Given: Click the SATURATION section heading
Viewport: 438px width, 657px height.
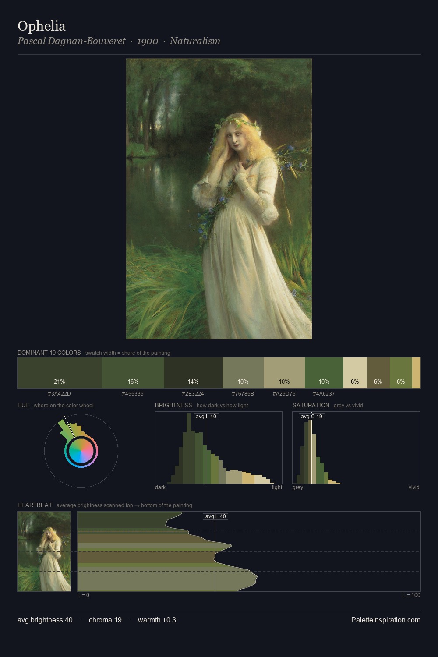Looking at the screenshot, I should coord(311,405).
